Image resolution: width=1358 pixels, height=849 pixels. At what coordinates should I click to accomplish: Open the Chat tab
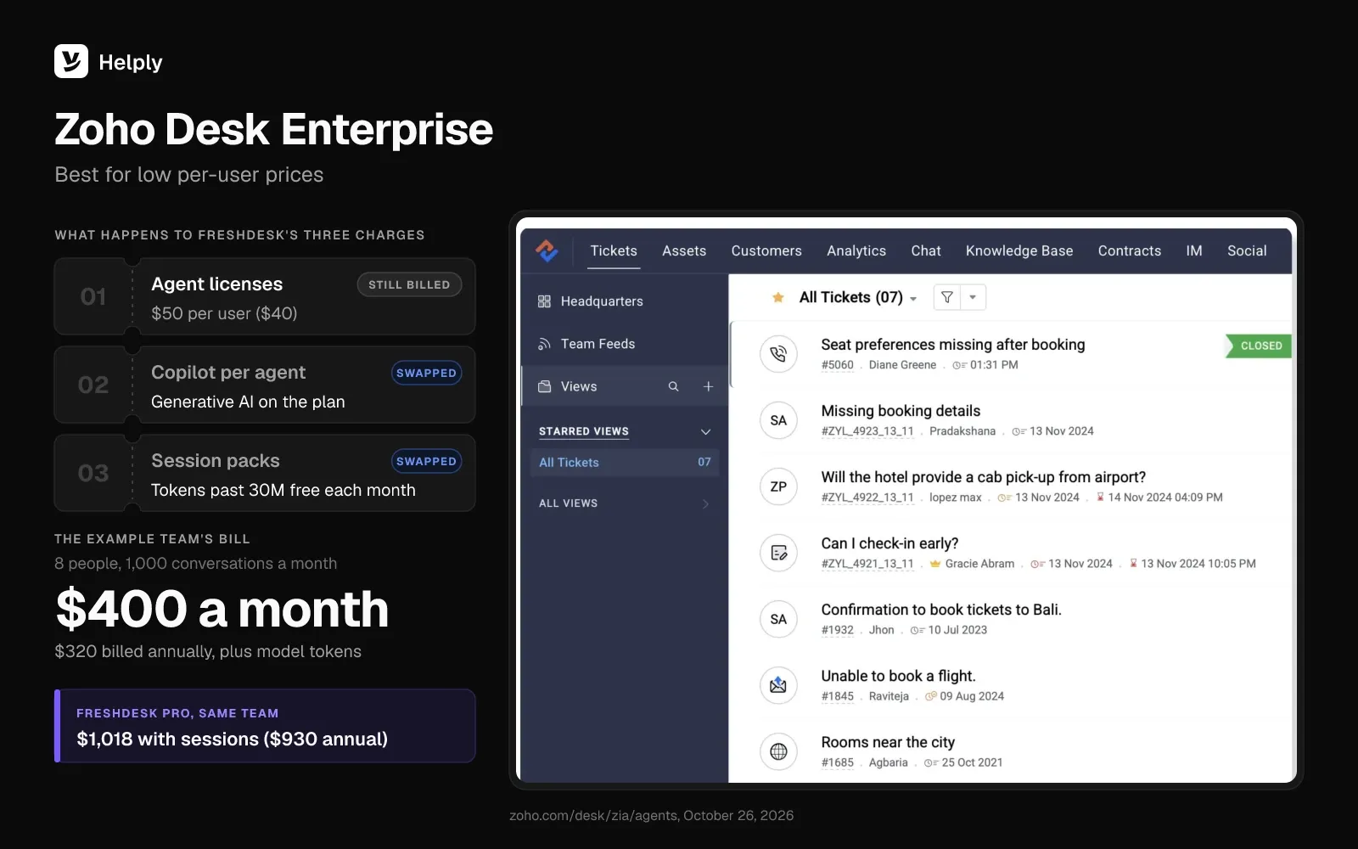(x=926, y=250)
